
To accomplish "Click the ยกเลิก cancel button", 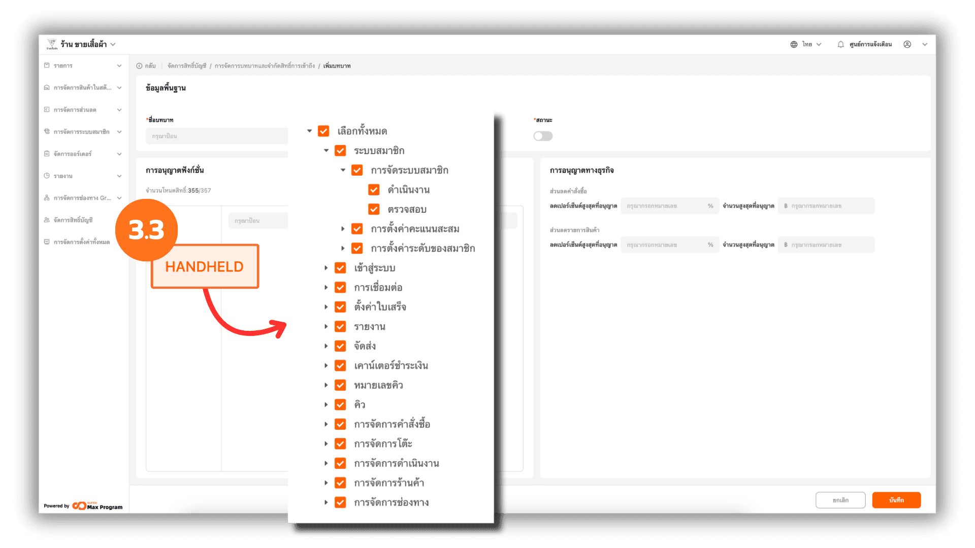I will tap(840, 500).
